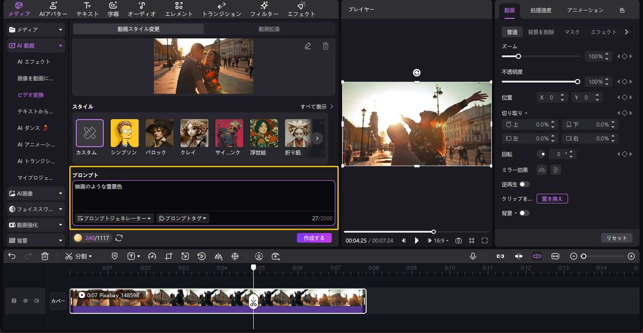The image size is (643, 333).
Task: Switch to the 動画拡張 tab
Action: pyautogui.click(x=269, y=29)
